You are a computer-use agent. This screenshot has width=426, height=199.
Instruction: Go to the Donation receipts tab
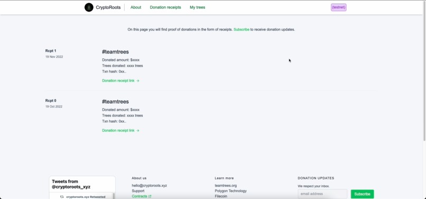click(x=165, y=7)
